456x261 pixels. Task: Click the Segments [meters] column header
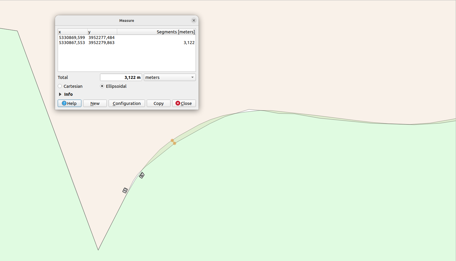click(156, 32)
